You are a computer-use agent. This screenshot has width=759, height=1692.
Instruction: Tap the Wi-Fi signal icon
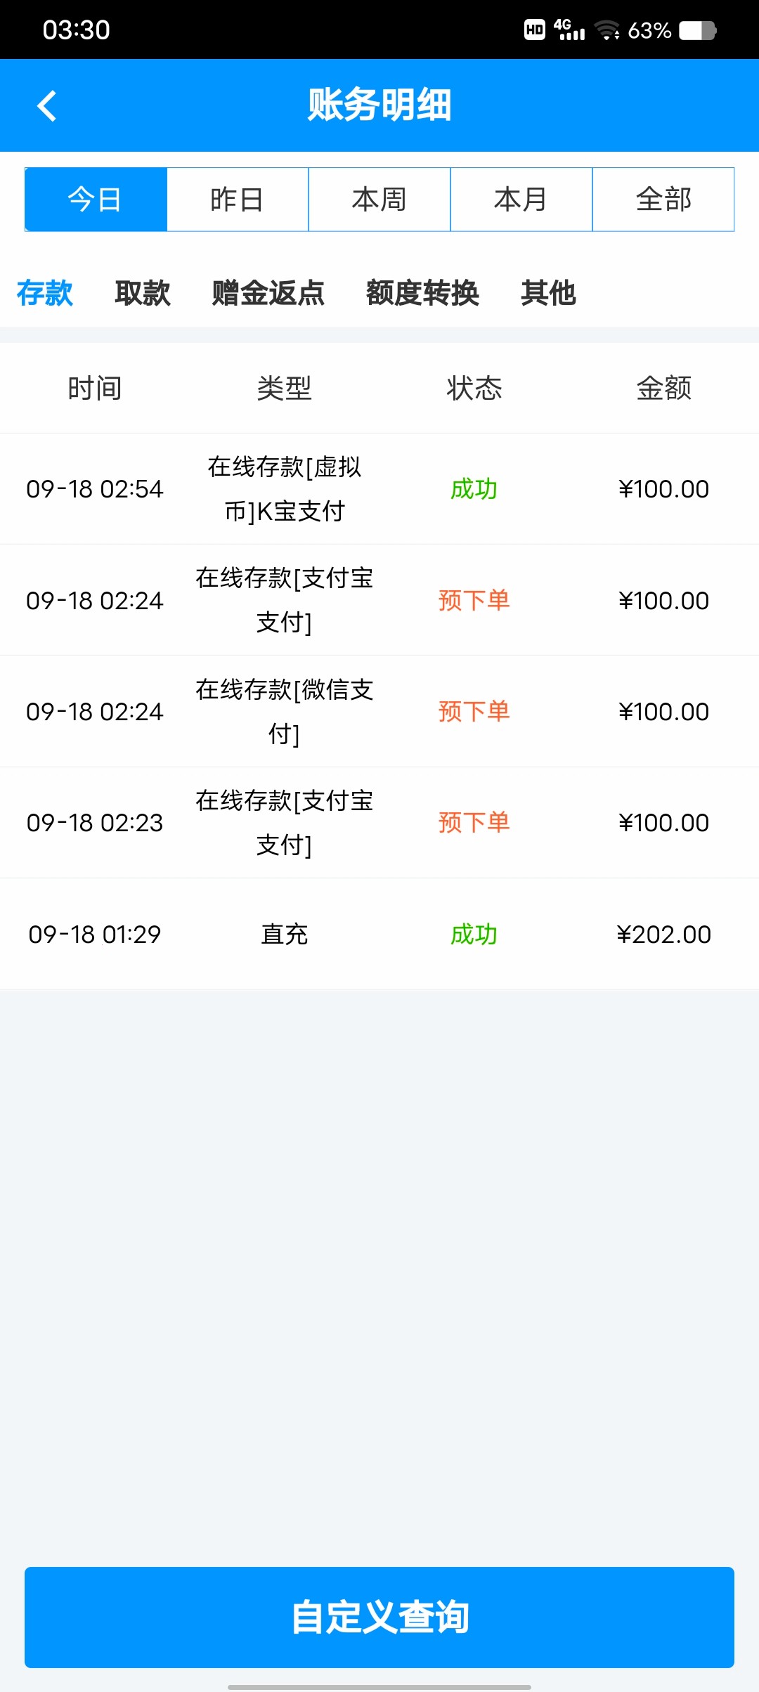pyautogui.click(x=606, y=30)
